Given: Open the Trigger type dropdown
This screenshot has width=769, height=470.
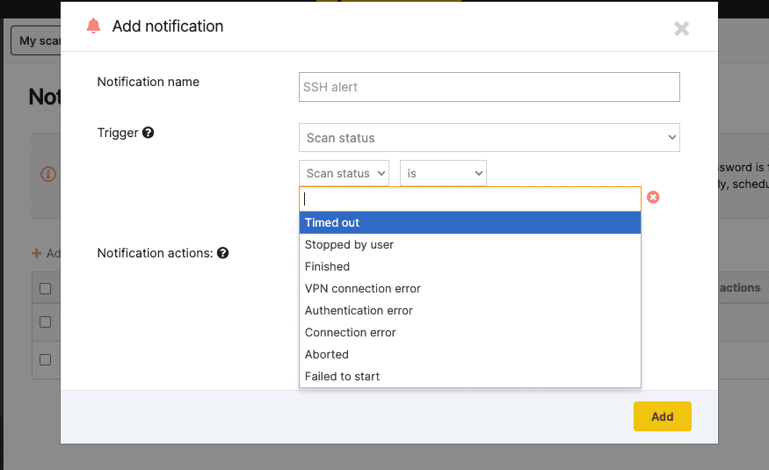Looking at the screenshot, I should point(489,138).
